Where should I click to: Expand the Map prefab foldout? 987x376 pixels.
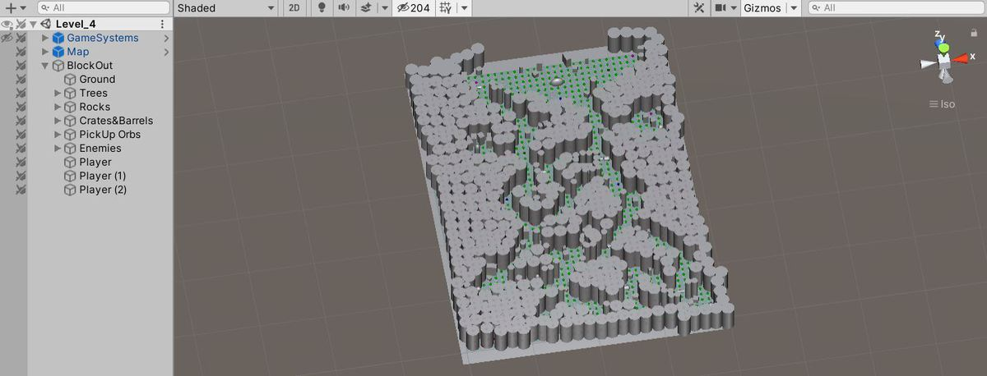coord(46,52)
